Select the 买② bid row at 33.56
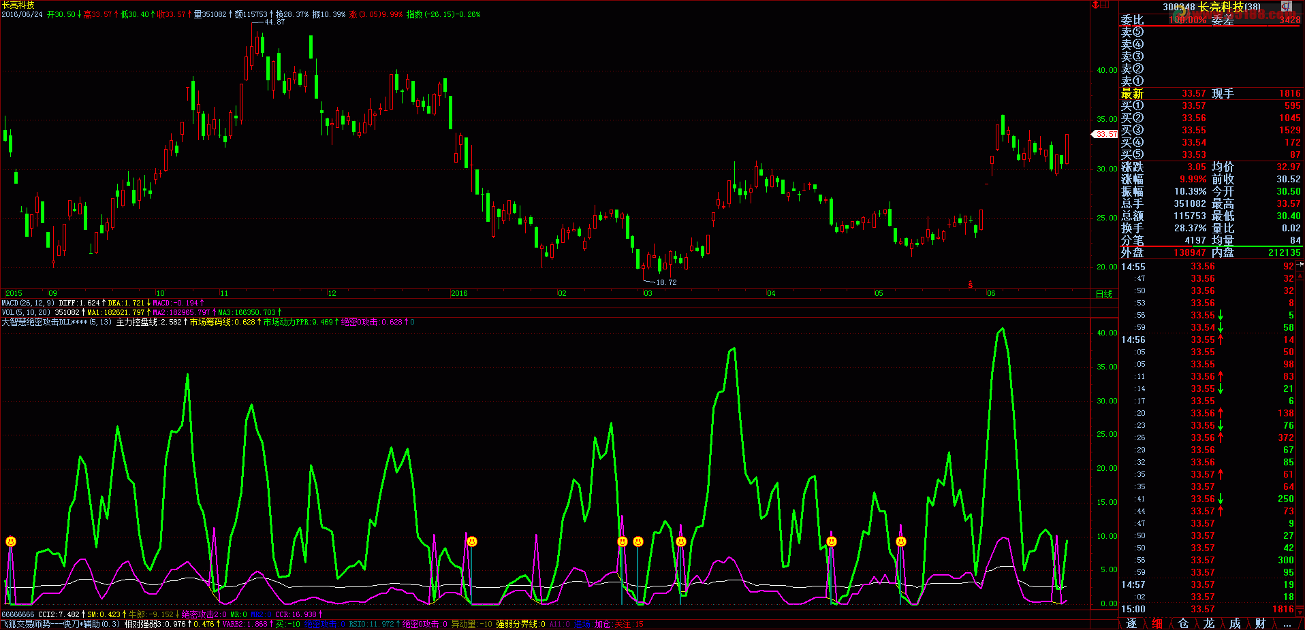 [1211, 118]
